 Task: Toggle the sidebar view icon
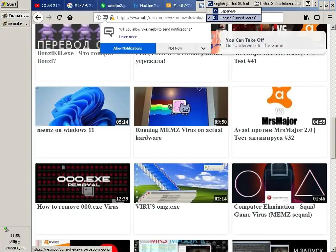click(317, 18)
